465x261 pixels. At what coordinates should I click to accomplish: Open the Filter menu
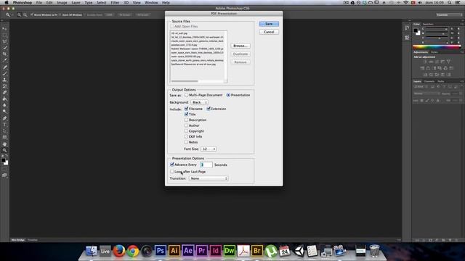pos(115,3)
